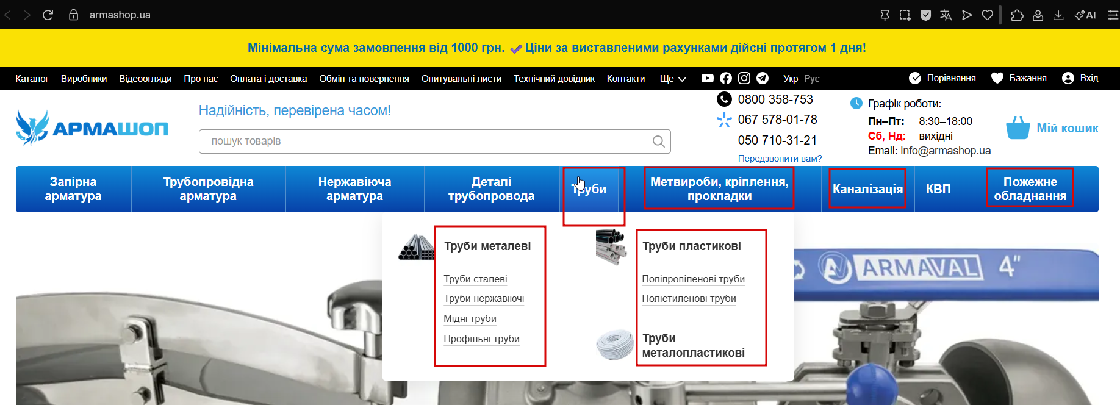The height and width of the screenshot is (405, 1120).
Task: Open the snapshot selection tool icon
Action: tap(905, 15)
